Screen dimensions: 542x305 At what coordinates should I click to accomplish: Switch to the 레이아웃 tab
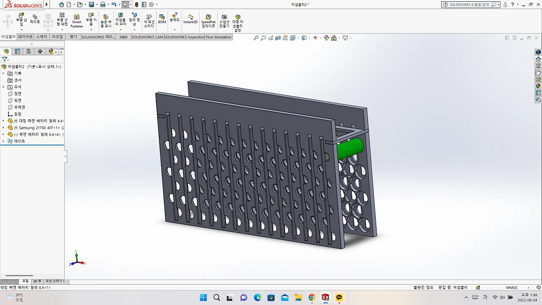[25, 37]
